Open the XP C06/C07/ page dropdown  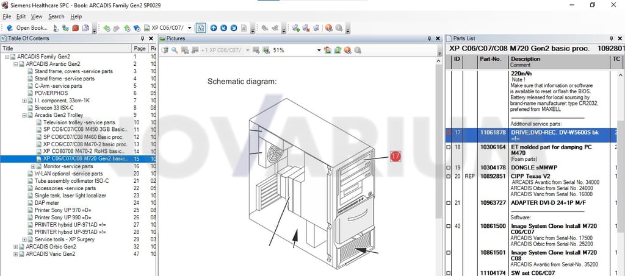pos(189,28)
